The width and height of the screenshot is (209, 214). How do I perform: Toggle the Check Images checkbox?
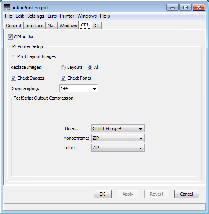click(13, 78)
